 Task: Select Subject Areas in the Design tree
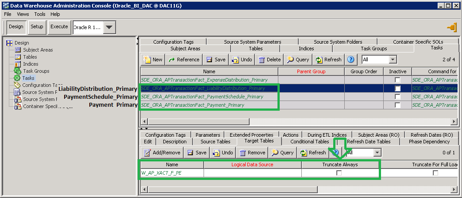38,50
